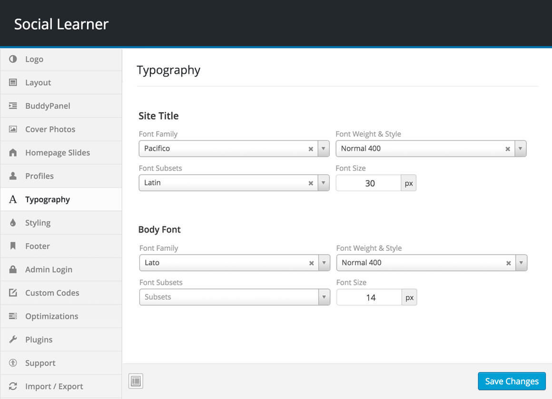Clear the Latin font subset selection
The height and width of the screenshot is (399, 552).
click(x=311, y=183)
